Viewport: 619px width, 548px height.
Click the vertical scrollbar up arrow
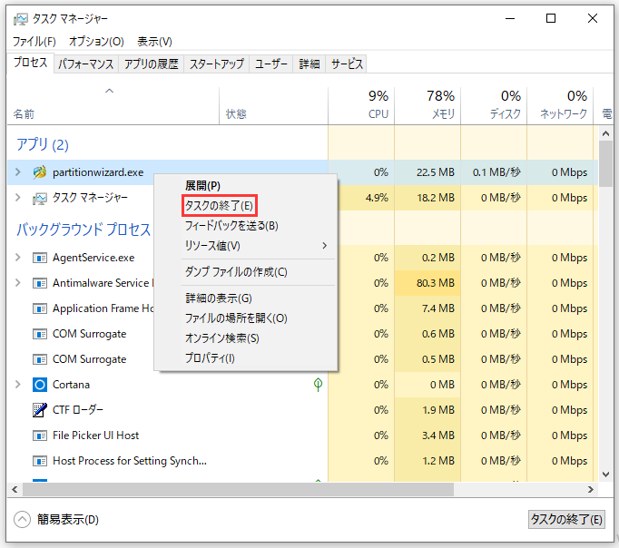(x=605, y=133)
